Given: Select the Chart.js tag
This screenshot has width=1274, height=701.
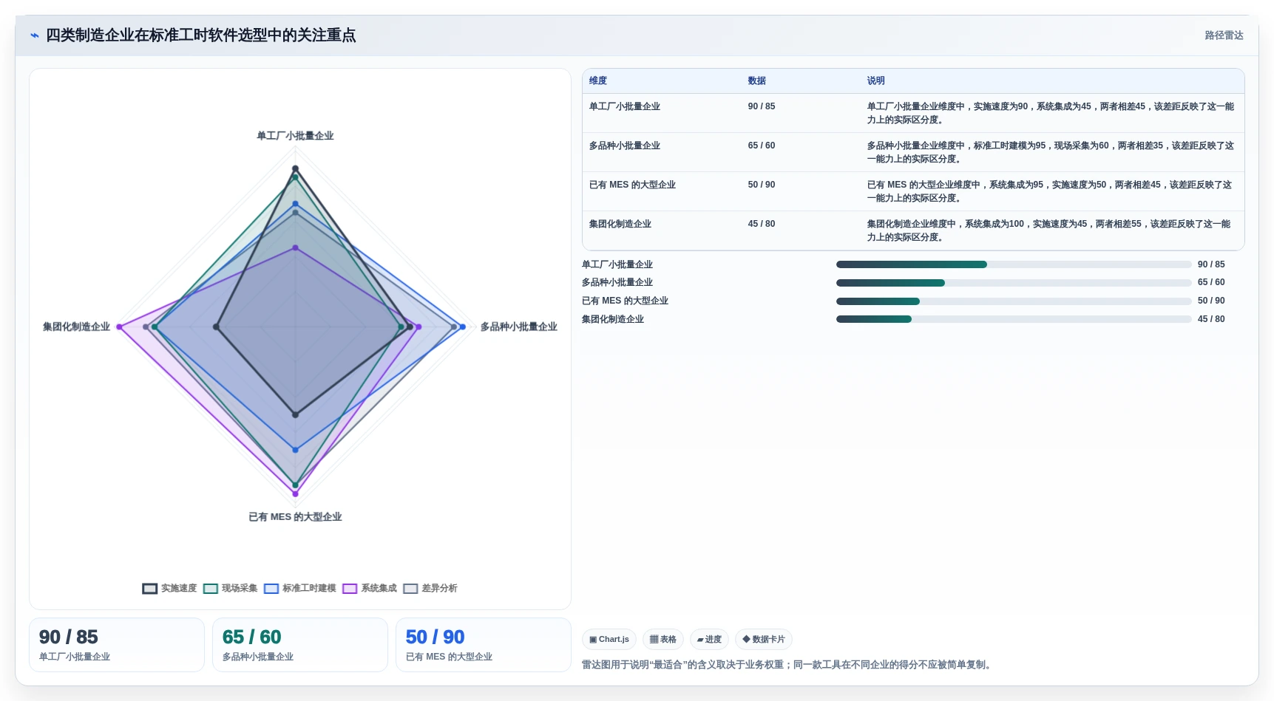Looking at the screenshot, I should pyautogui.click(x=609, y=640).
